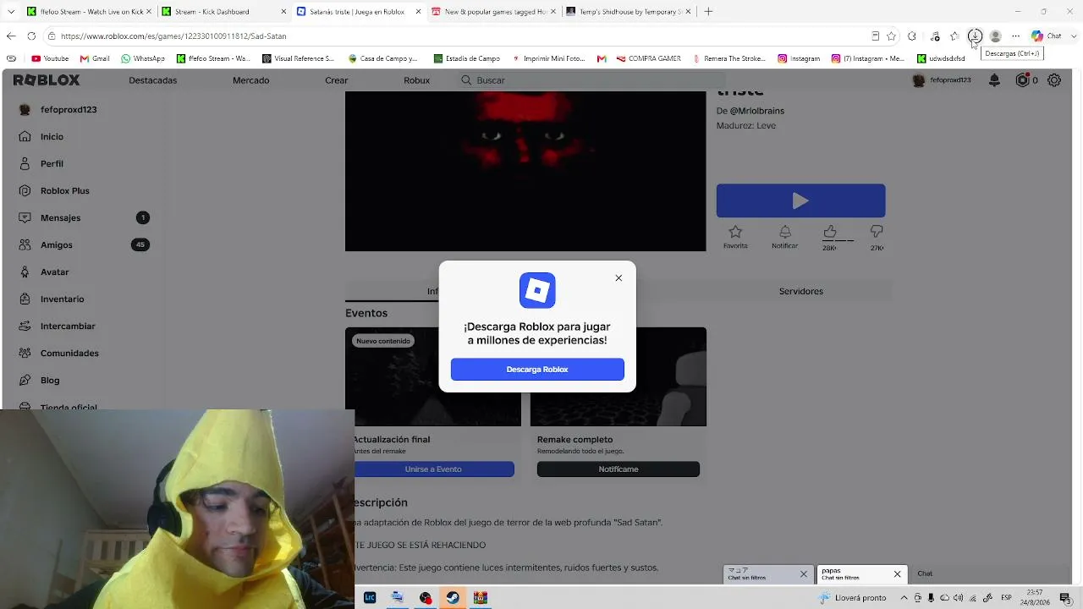Viewport: 1083px width, 609px height.
Task: Open Mercado in the Roblox top bar
Action: coord(251,80)
